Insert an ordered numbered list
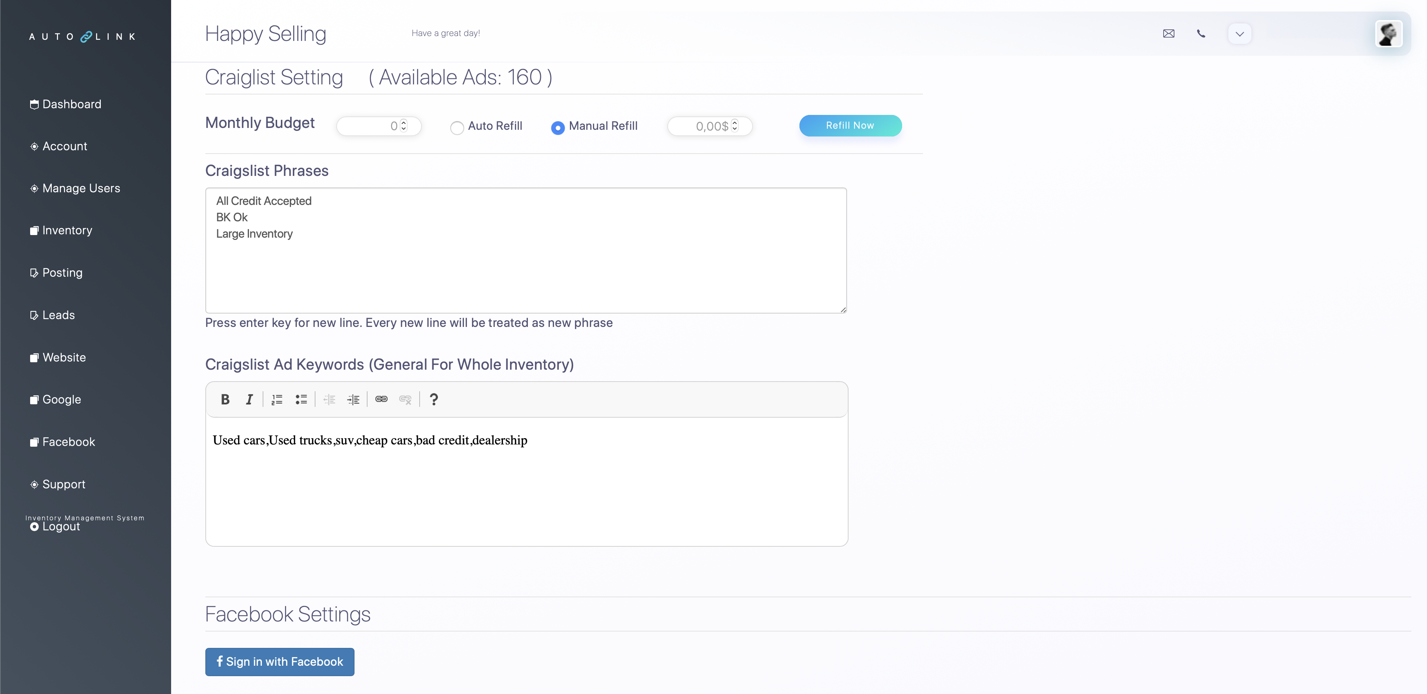Viewport: 1427px width, 694px height. tap(277, 399)
